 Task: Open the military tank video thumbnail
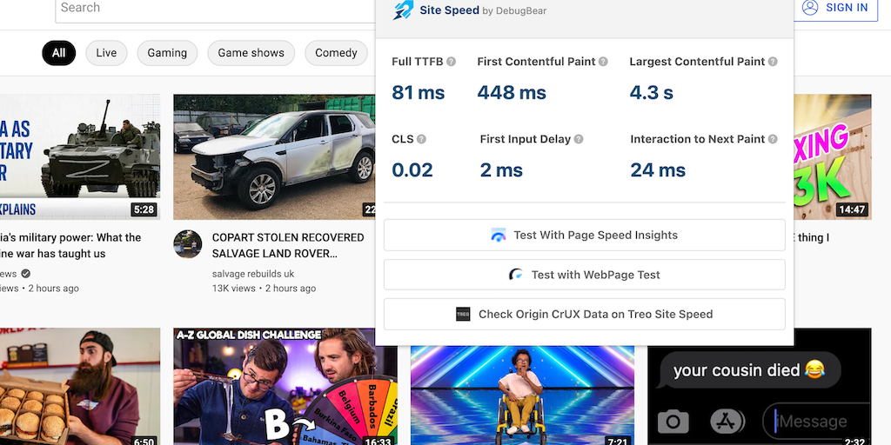pos(79,157)
